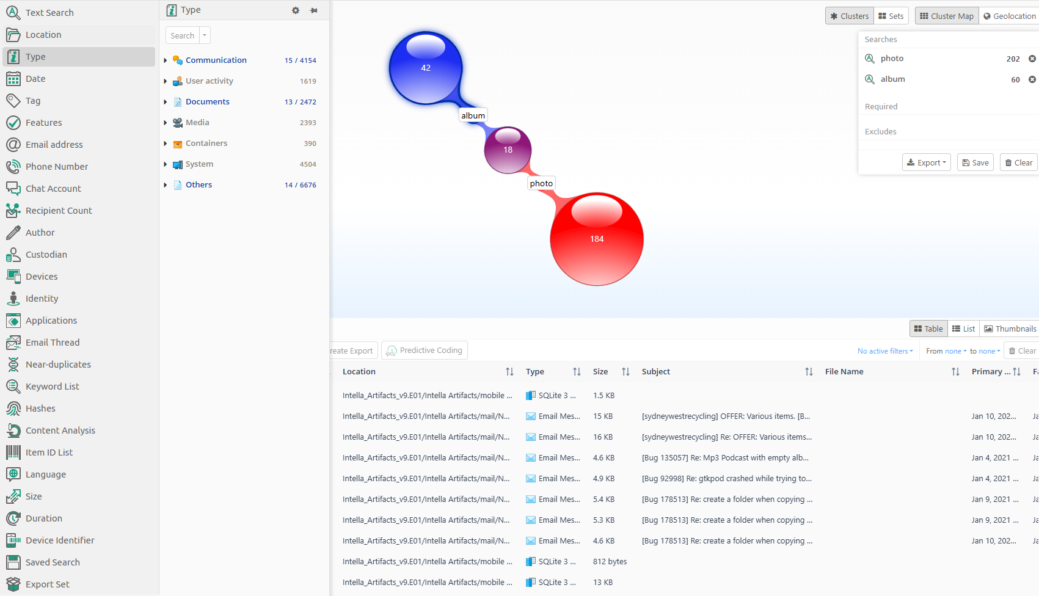Select the Keyword List facet
This screenshot has height=596, width=1039.
pos(52,387)
